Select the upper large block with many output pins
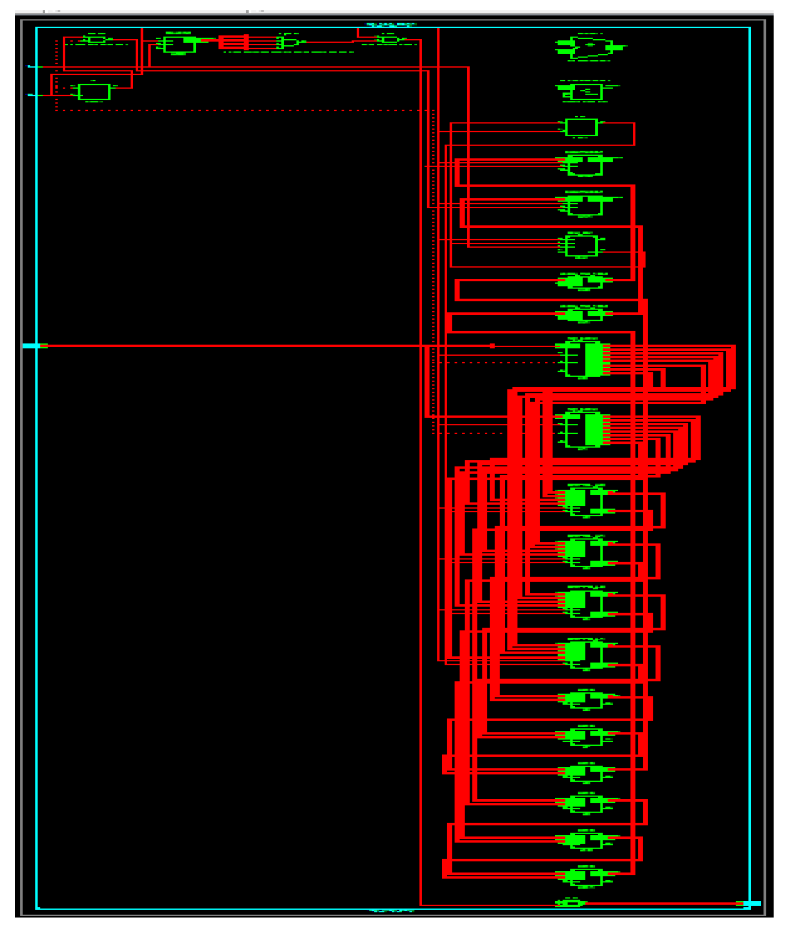 coord(584,359)
